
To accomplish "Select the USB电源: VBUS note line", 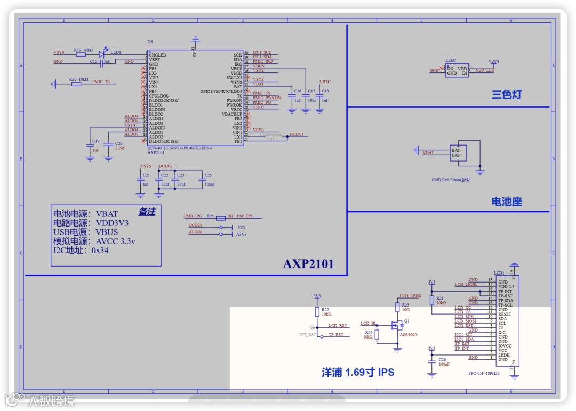I will 85,232.
